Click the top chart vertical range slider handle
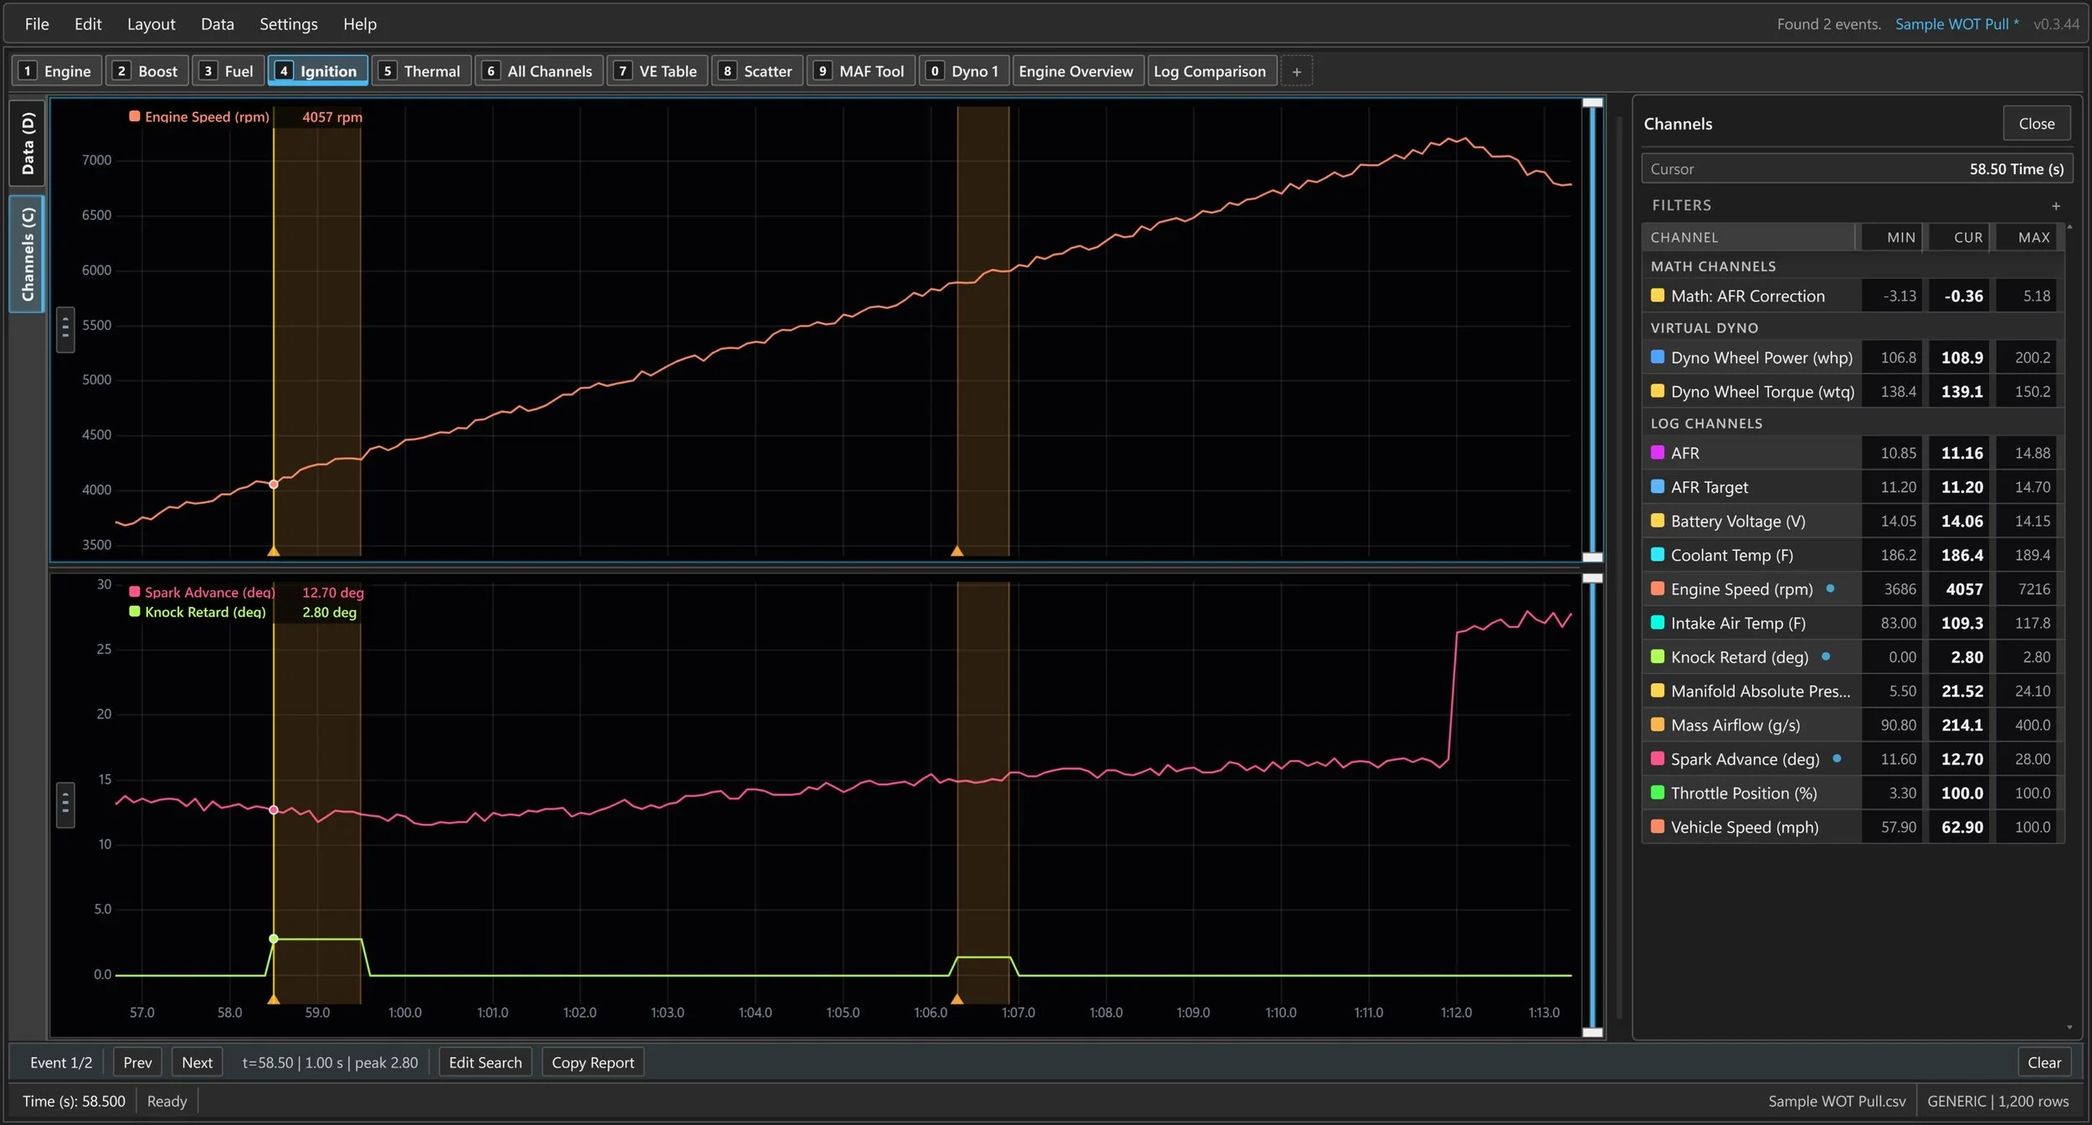Screen dimensions: 2092x1125 point(1592,103)
